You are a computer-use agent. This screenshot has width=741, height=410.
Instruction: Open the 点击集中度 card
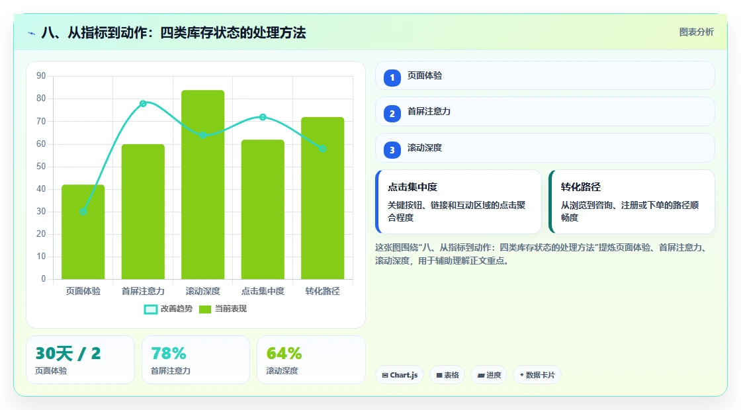coord(458,202)
